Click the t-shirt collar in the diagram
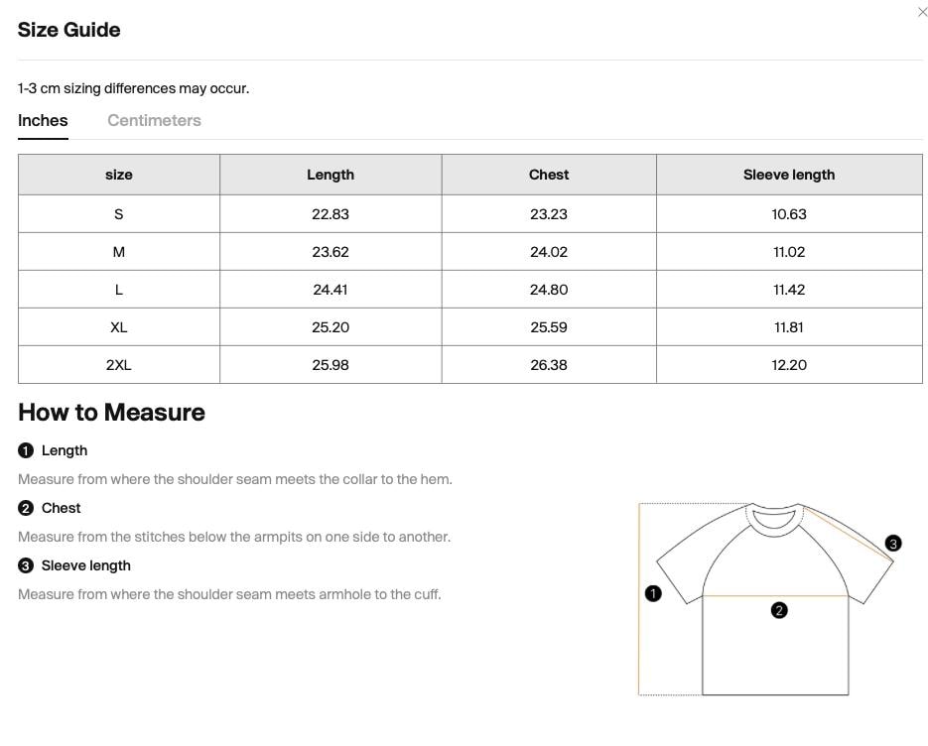Screen dimensions: 928x746 coord(775,520)
